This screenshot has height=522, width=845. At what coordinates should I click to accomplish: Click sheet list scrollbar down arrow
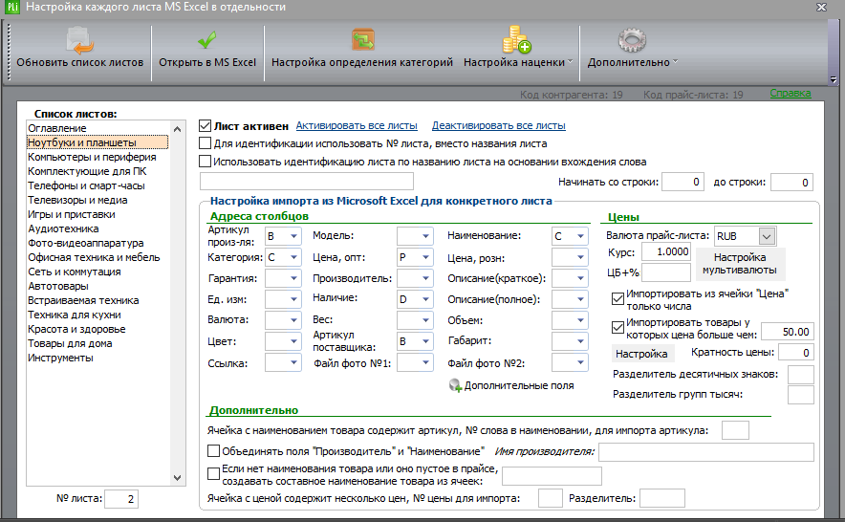pyautogui.click(x=177, y=478)
